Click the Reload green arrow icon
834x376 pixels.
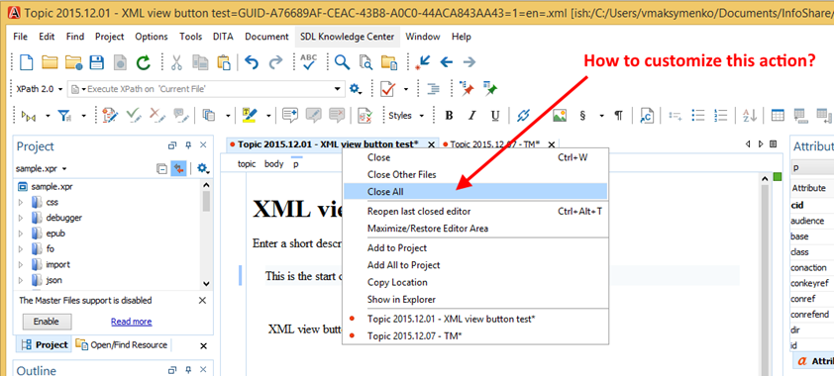coord(143,62)
